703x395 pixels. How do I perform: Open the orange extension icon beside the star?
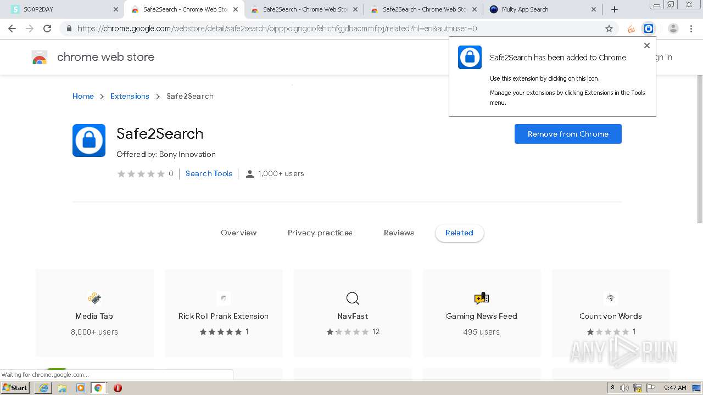click(x=631, y=29)
